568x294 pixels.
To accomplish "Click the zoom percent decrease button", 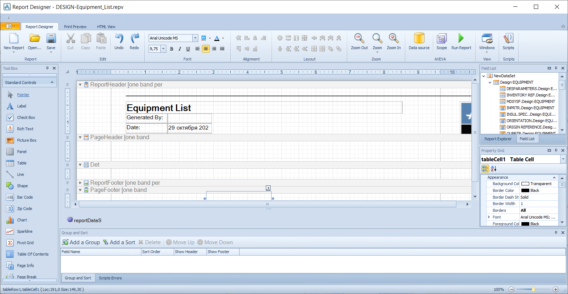I will click(x=511, y=289).
